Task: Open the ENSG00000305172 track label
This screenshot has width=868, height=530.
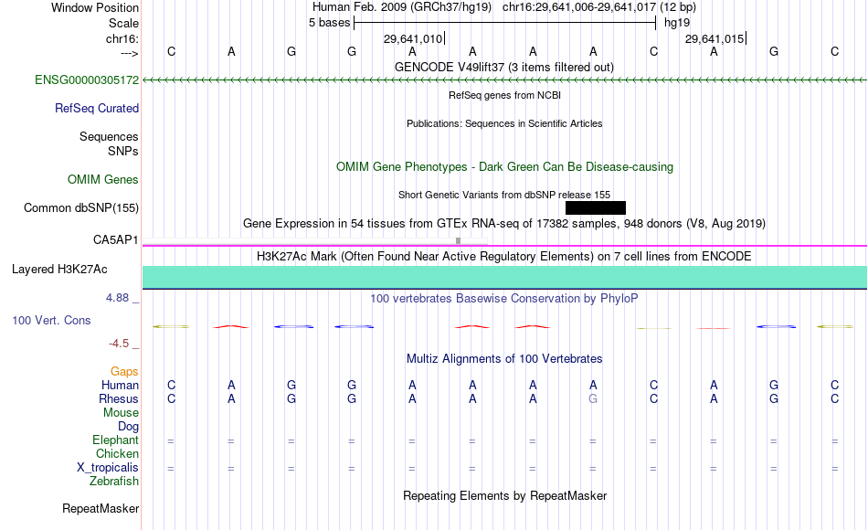Action: (x=87, y=79)
